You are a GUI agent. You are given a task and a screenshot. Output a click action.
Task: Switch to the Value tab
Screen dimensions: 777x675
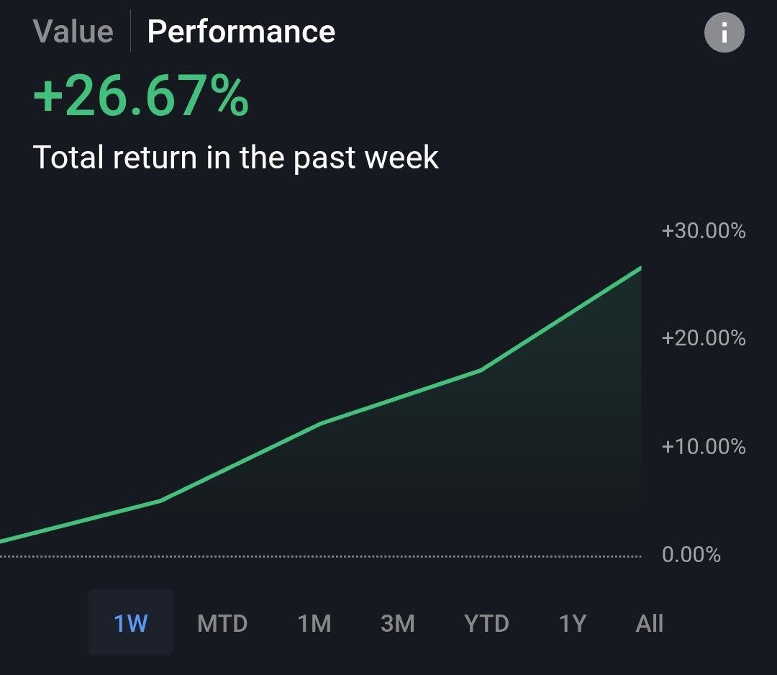(73, 32)
